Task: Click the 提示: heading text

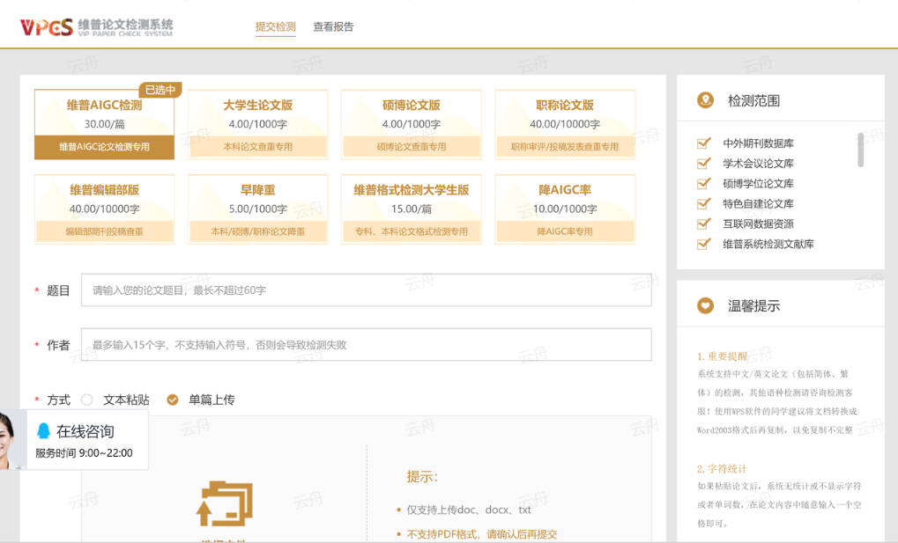Action: [x=422, y=477]
